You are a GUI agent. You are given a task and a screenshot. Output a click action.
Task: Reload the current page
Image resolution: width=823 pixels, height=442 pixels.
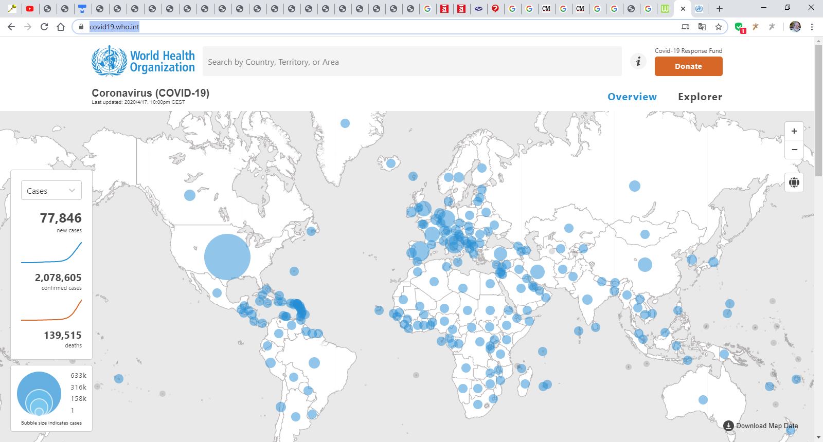point(44,27)
